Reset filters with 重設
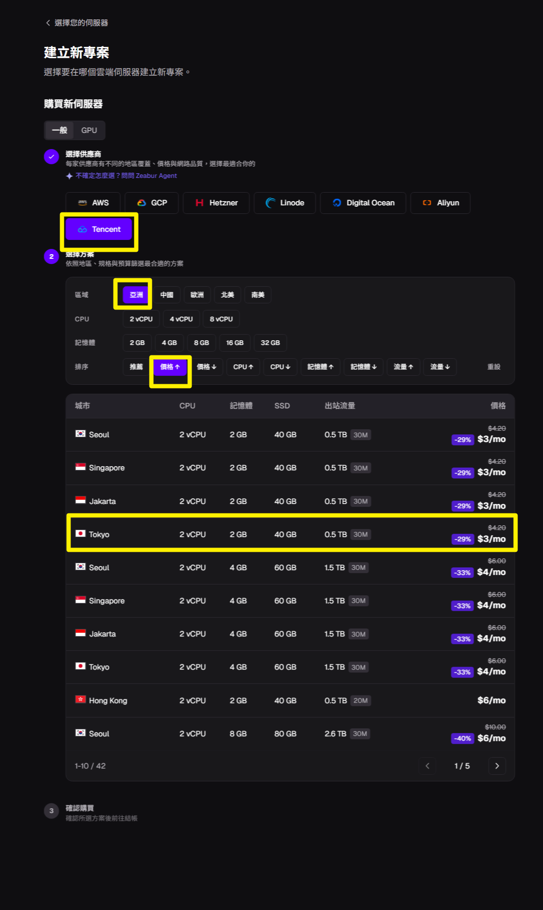 pyautogui.click(x=494, y=367)
